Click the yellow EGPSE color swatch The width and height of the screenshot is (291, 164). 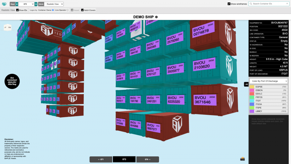[252, 87]
